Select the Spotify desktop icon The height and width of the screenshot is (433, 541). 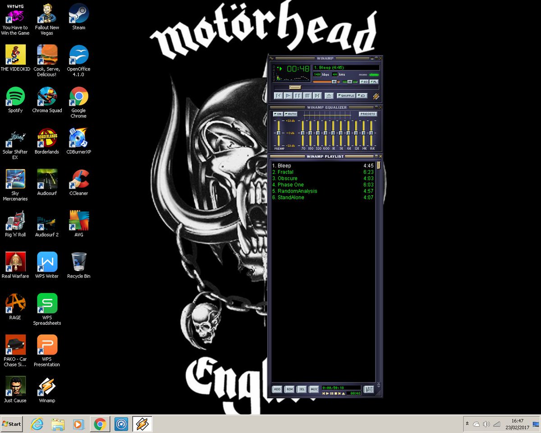pos(15,100)
